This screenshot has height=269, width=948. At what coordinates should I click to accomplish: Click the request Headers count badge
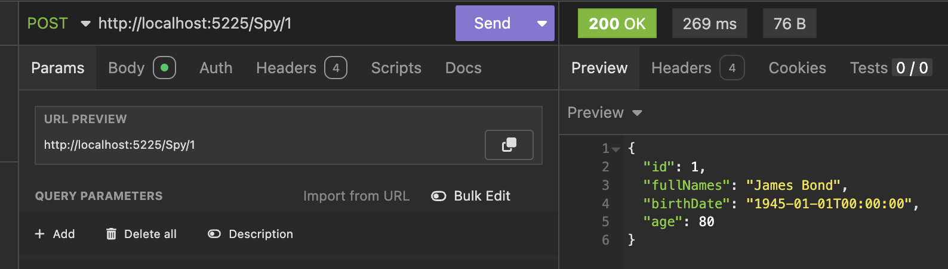[336, 68]
